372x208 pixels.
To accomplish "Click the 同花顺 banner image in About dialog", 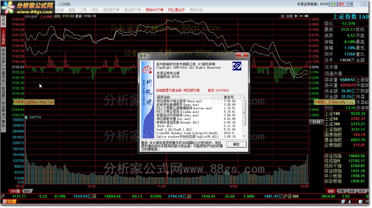I will pos(147,100).
